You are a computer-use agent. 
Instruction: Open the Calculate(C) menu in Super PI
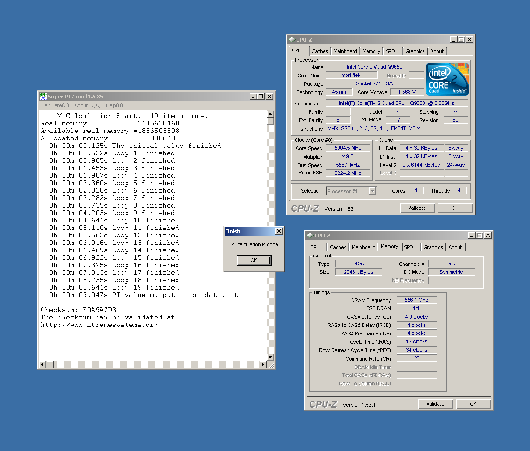coord(55,105)
